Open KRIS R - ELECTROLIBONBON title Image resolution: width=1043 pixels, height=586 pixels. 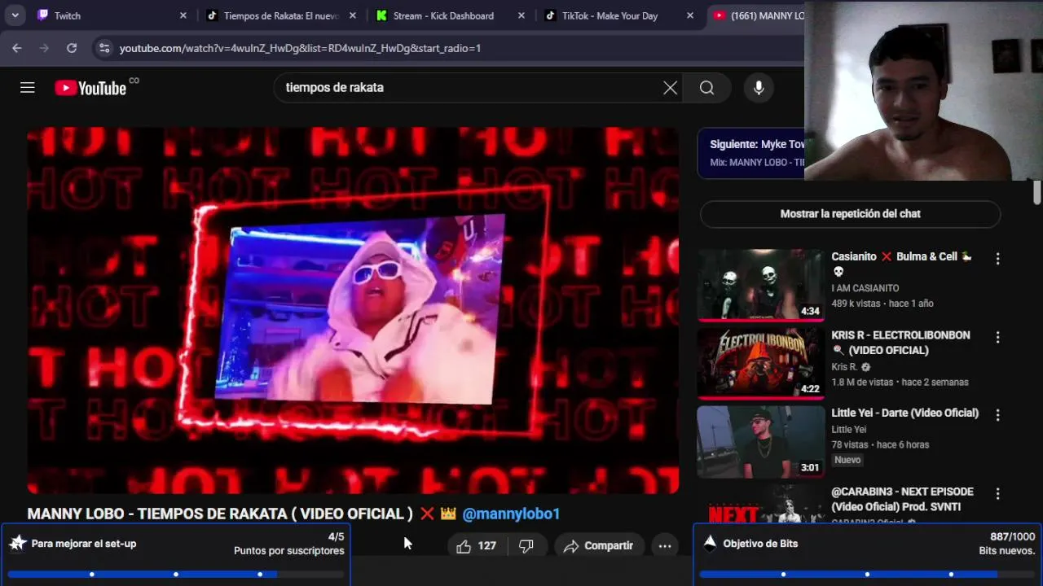(900, 343)
